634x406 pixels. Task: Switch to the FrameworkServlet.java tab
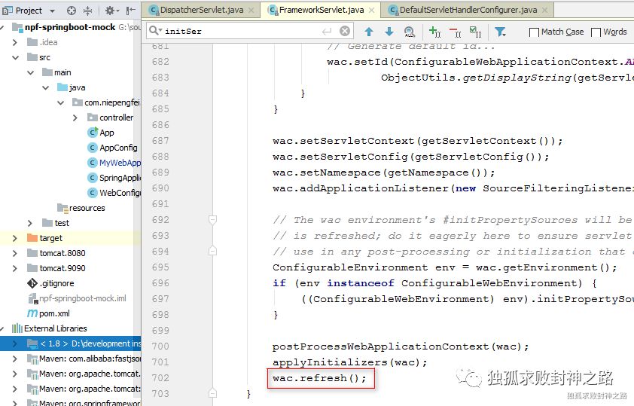pyautogui.click(x=322, y=10)
